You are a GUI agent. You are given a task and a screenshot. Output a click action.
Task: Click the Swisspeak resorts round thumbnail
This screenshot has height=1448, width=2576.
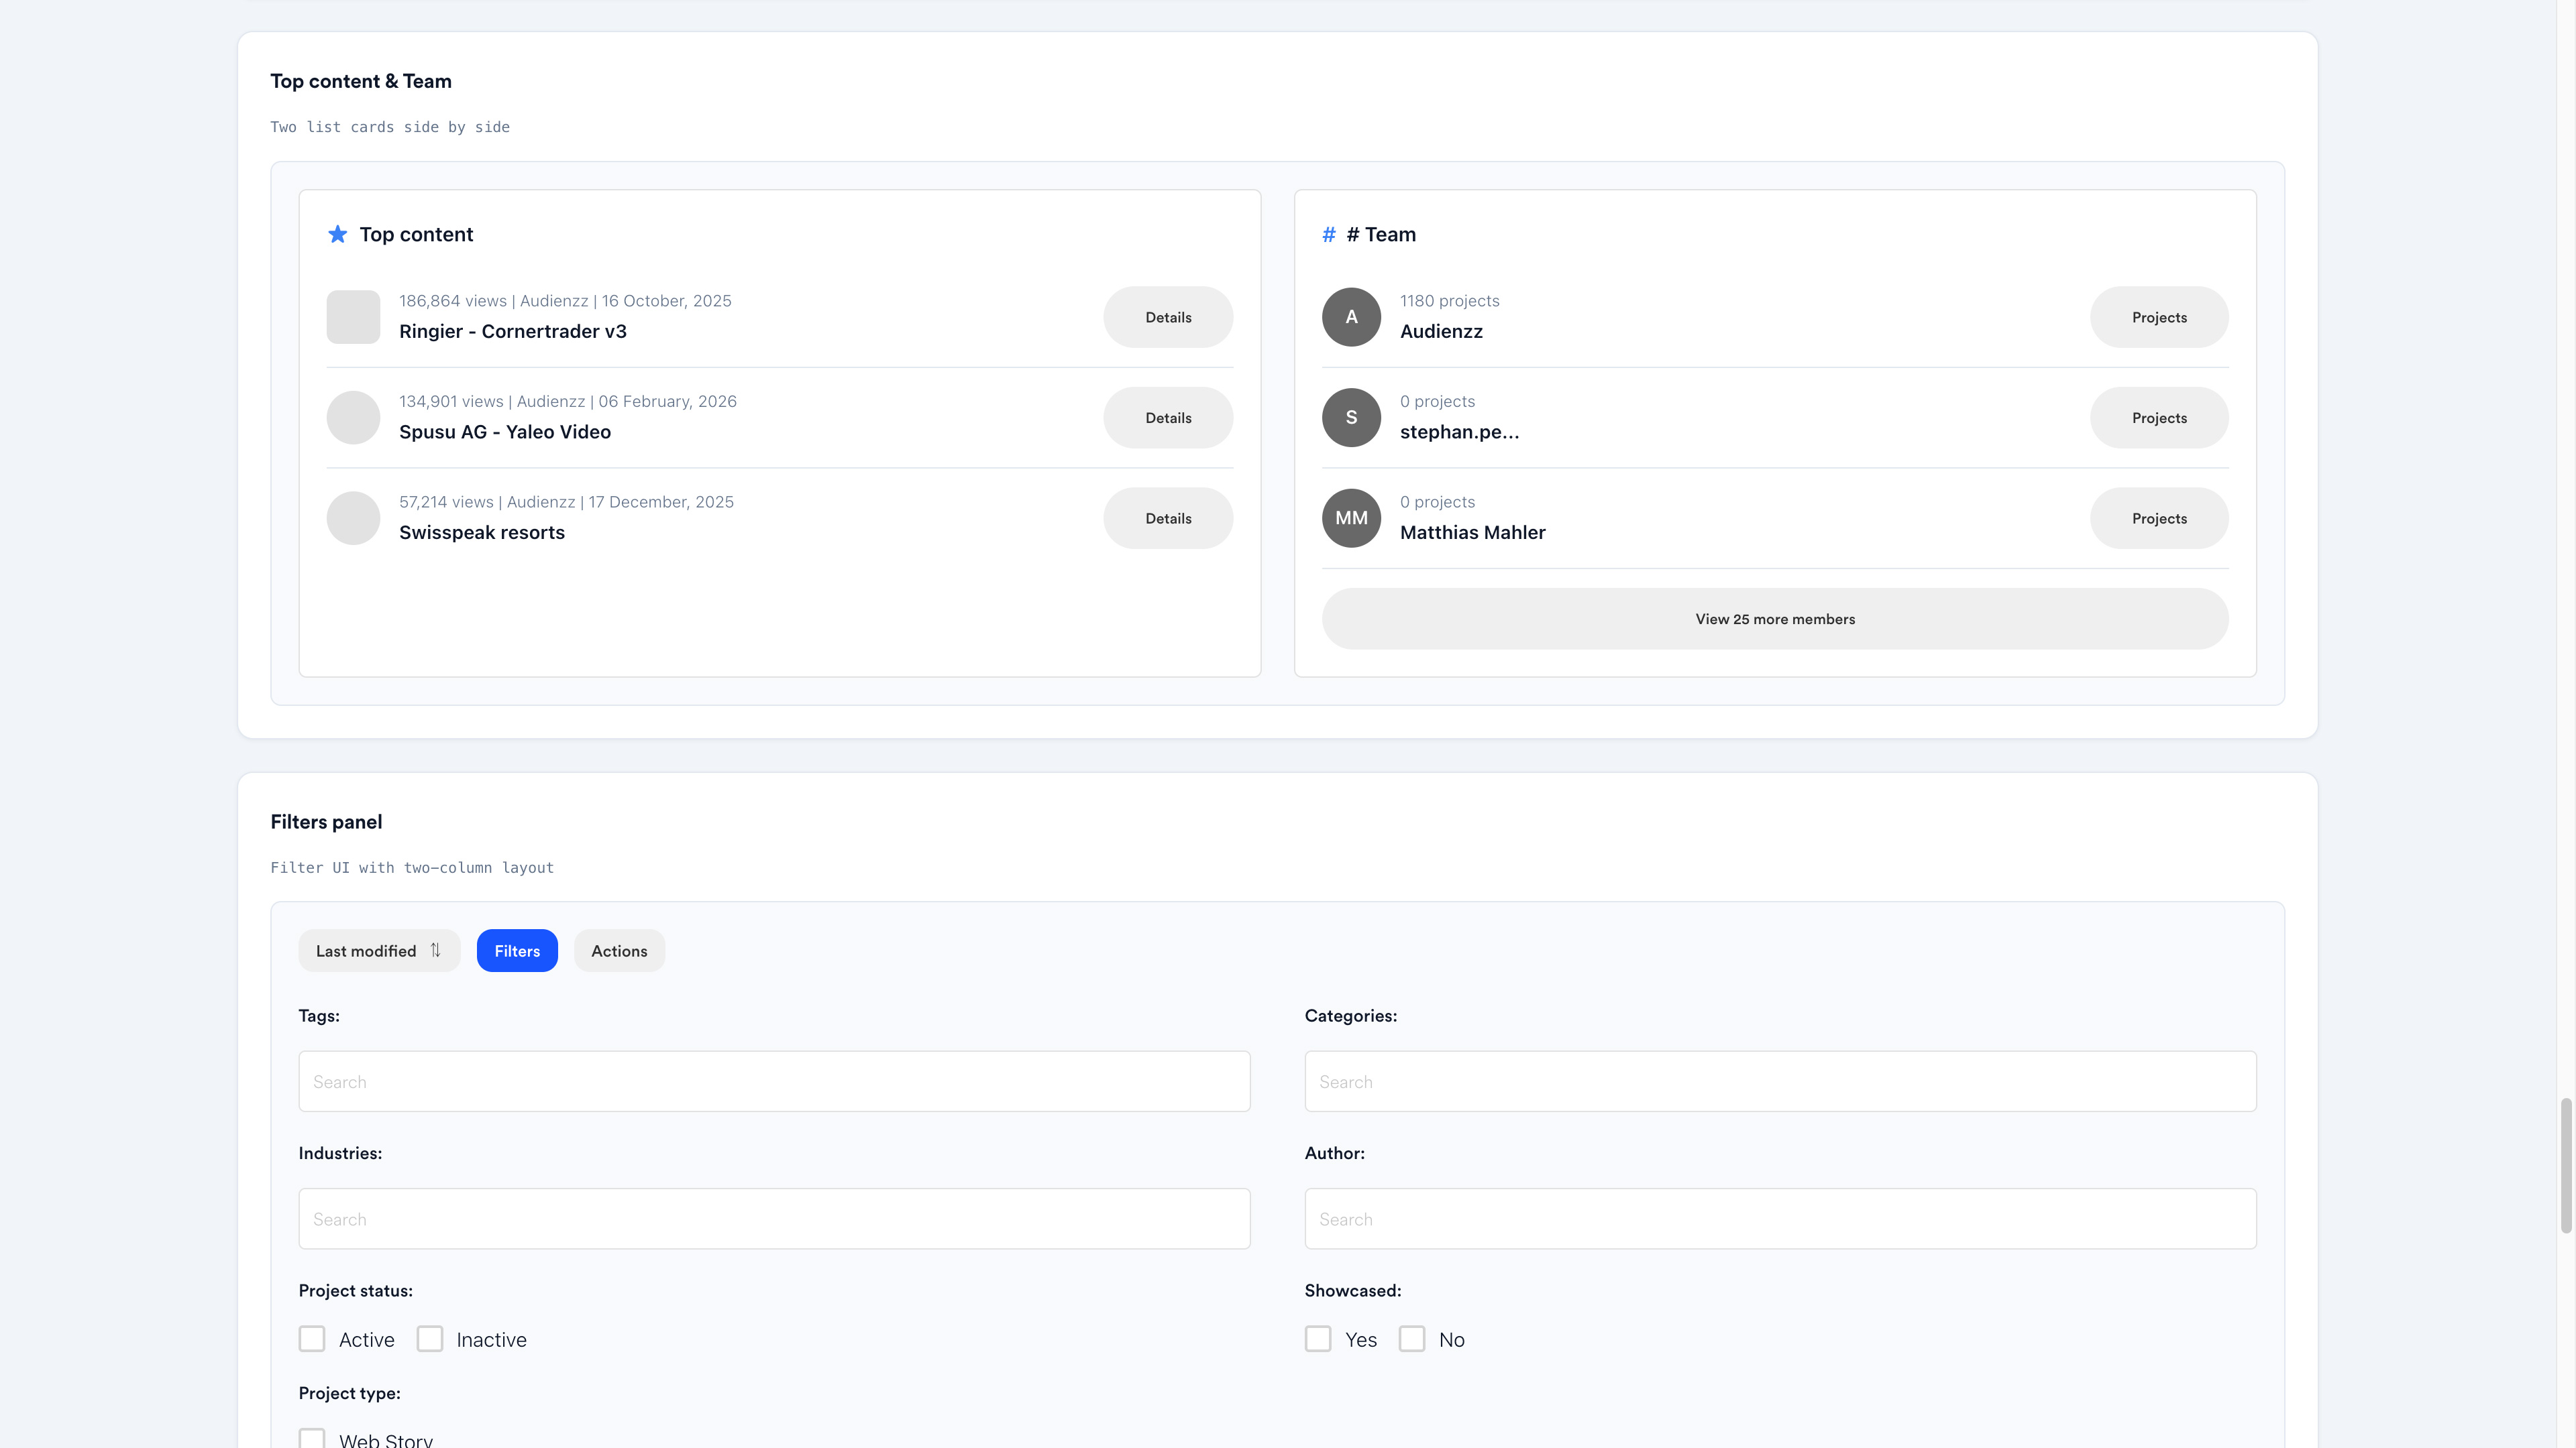click(353, 518)
